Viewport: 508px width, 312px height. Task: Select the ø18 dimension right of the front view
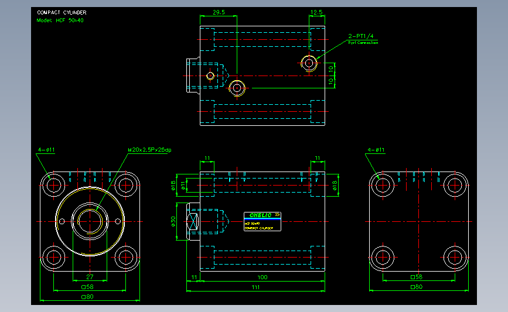click(335, 185)
